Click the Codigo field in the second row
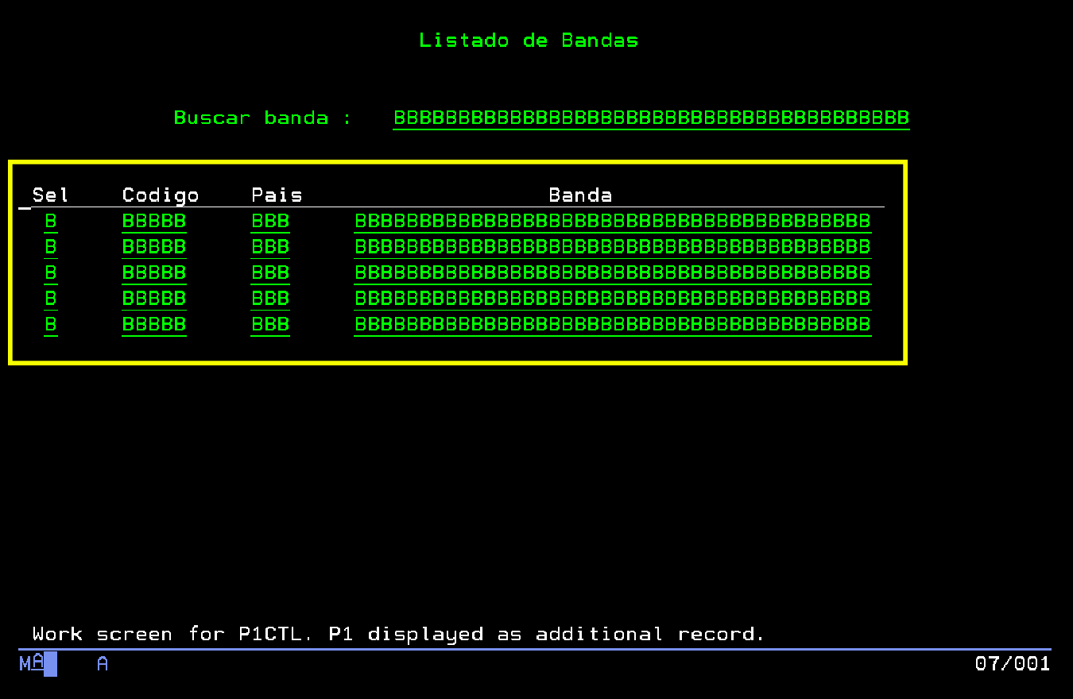1073x699 pixels. tap(153, 247)
